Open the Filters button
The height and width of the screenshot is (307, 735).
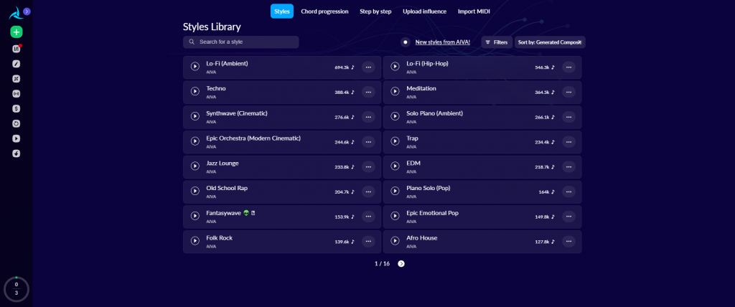click(497, 42)
